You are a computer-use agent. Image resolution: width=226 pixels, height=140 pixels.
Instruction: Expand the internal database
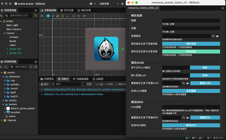point(2,120)
